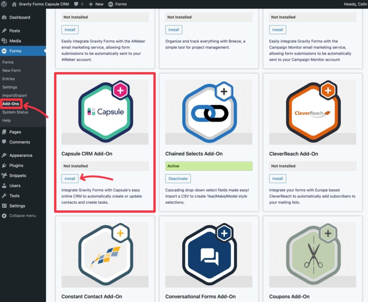Deactivate the Chained Selects Add-On
368x302 pixels.
[x=178, y=178]
